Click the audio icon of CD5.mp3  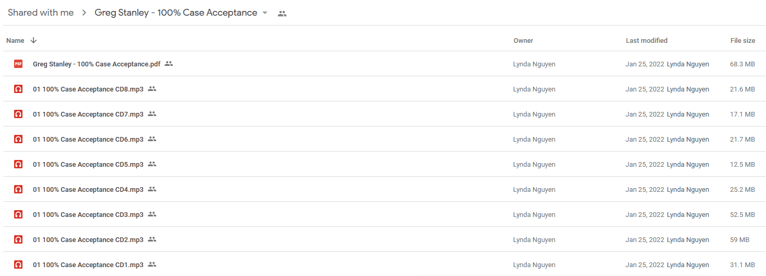(x=18, y=164)
